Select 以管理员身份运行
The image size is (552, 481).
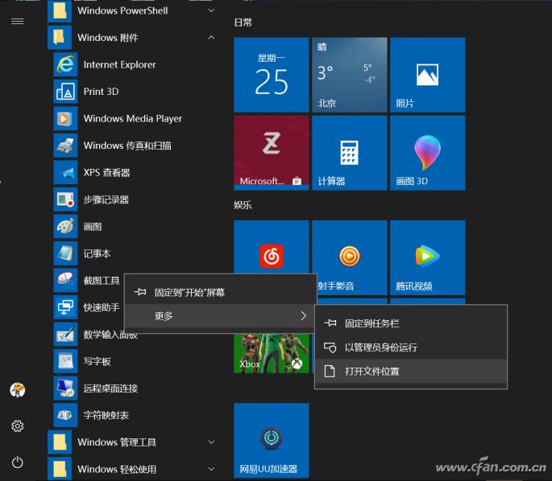[411, 347]
